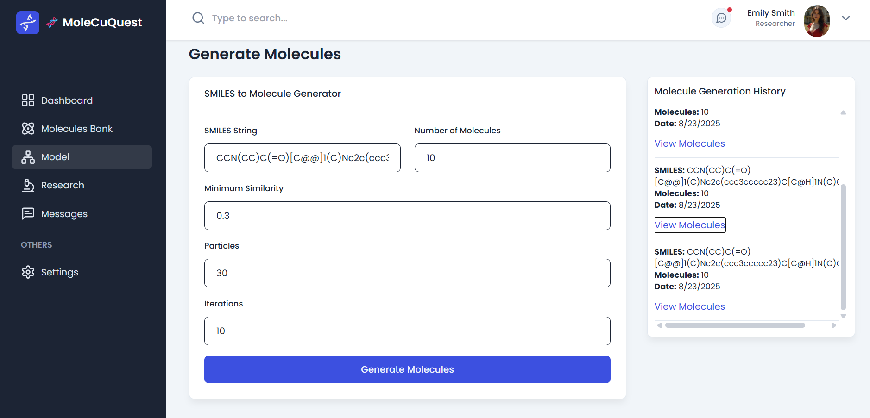Screen dimensions: 870x418
Task: Click the Research microscope icon
Action: pyautogui.click(x=28, y=185)
